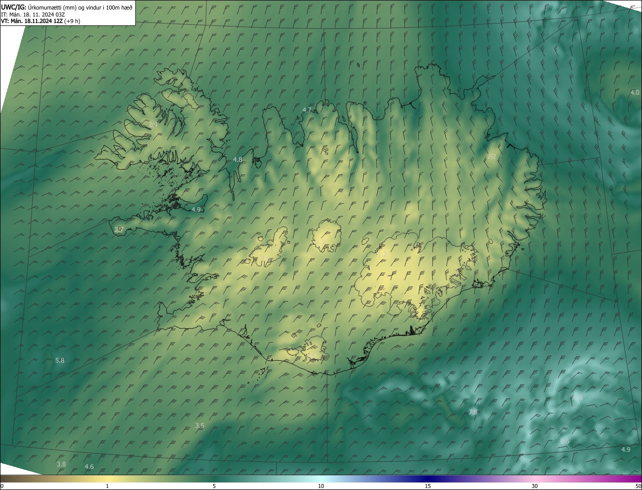The width and height of the screenshot is (642, 490).
Task: Select the 5 tick on the color scale
Action: point(214,486)
